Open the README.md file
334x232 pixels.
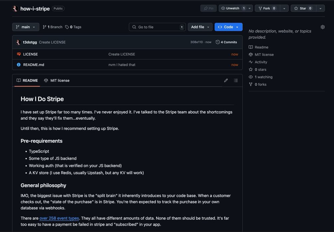pos(34,65)
